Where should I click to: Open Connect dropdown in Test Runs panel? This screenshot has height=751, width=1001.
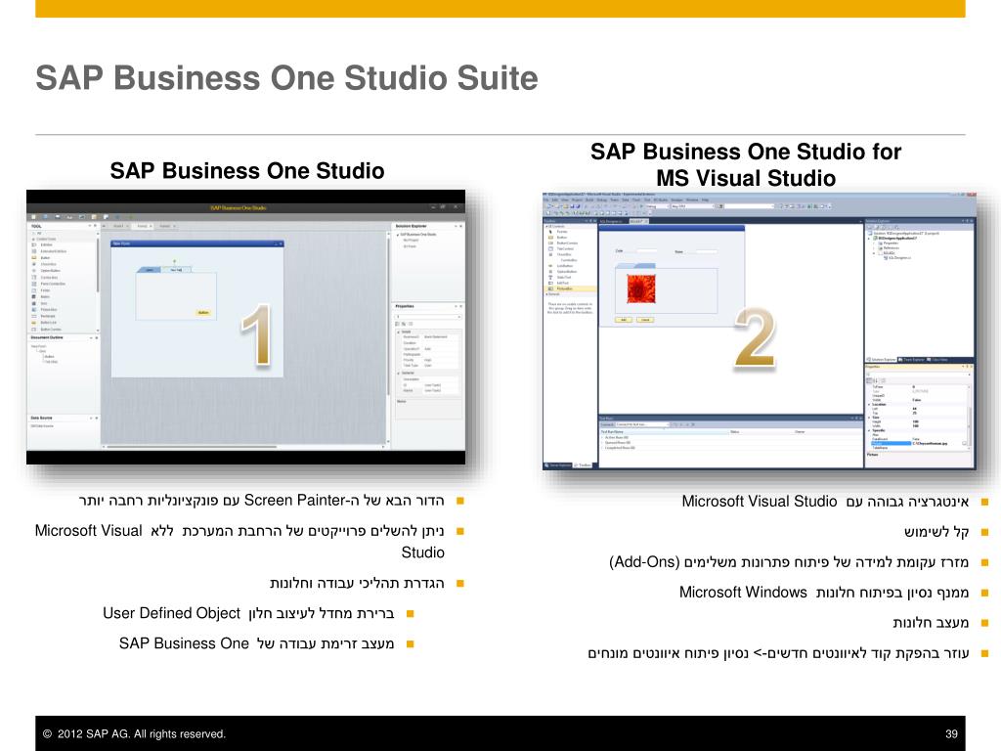(x=642, y=424)
